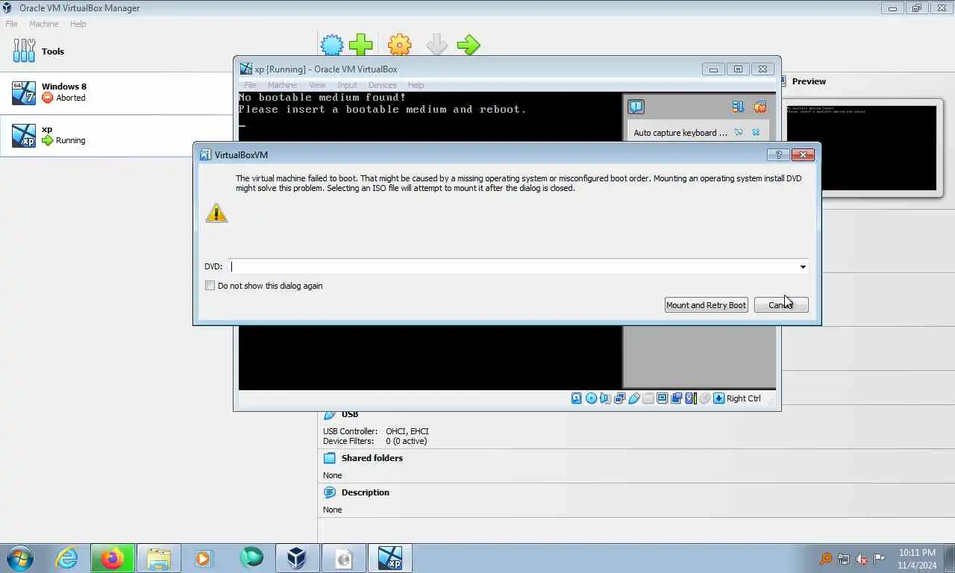The height and width of the screenshot is (573, 955).
Task: Open the Help menu in Manager window
Action: click(78, 24)
